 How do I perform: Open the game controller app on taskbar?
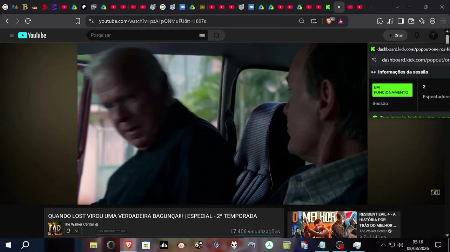(251, 245)
